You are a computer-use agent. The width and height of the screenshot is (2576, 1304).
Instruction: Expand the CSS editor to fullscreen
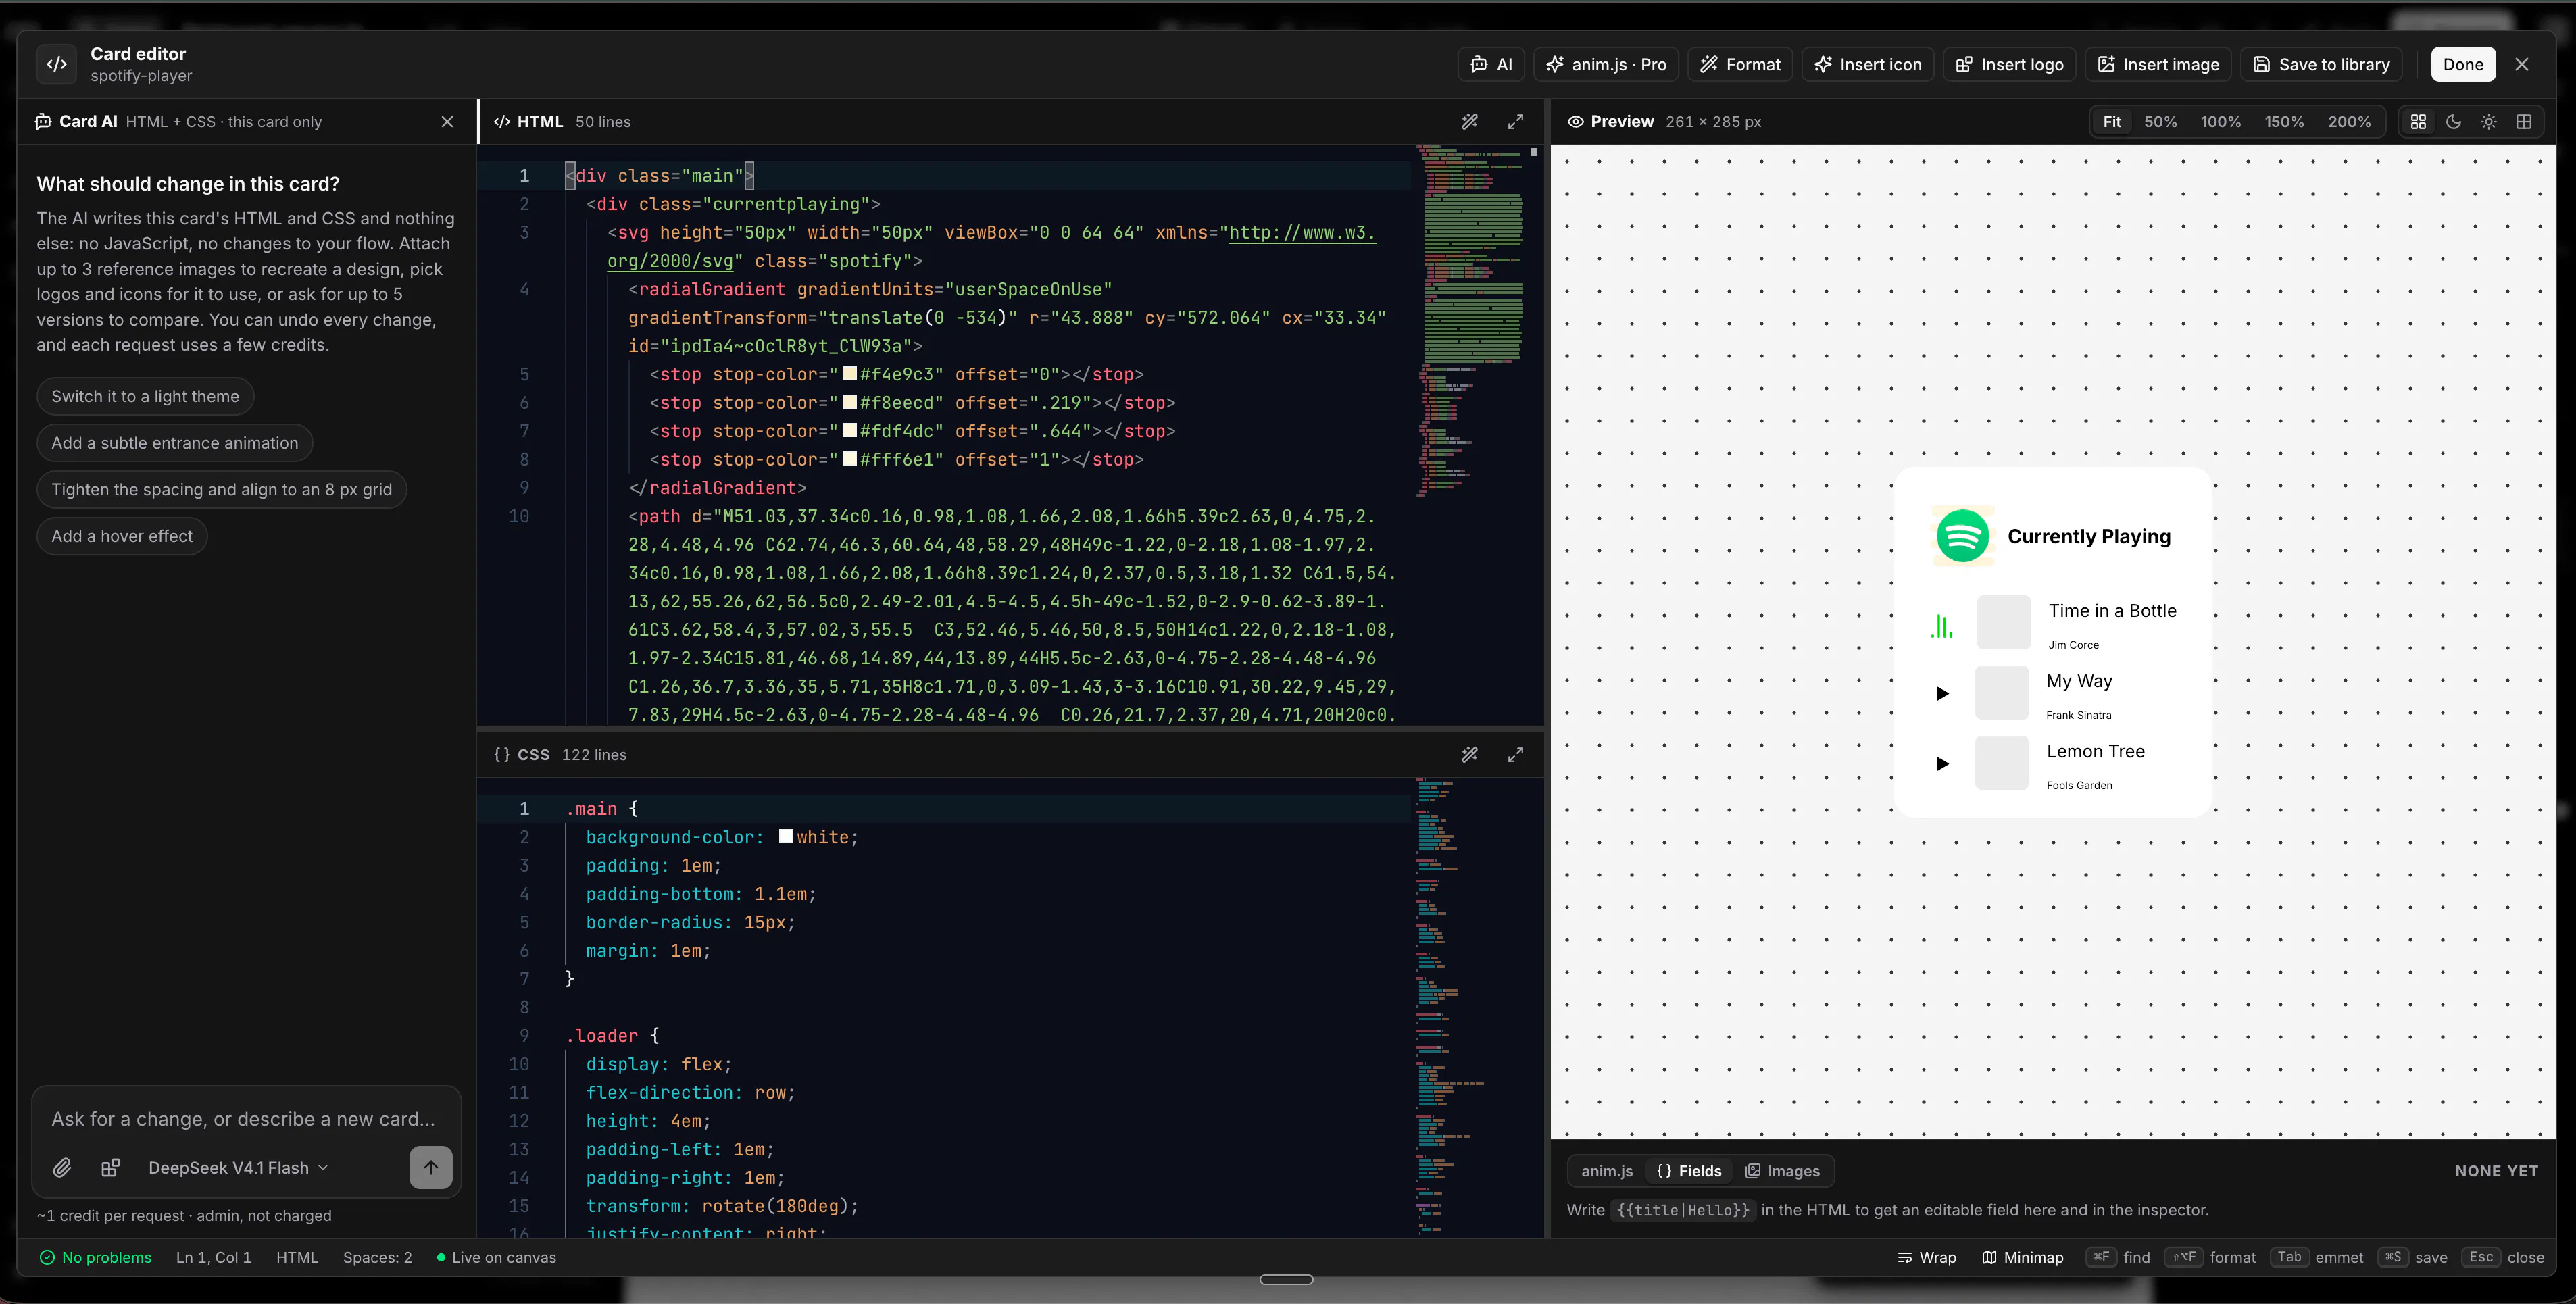(x=1516, y=755)
